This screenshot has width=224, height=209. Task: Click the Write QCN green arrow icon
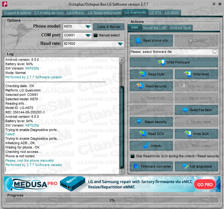coord(188,133)
